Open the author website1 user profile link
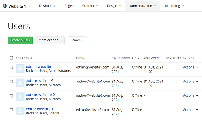Image resolution: width=202 pixels, height=129 pixels. 39,81
